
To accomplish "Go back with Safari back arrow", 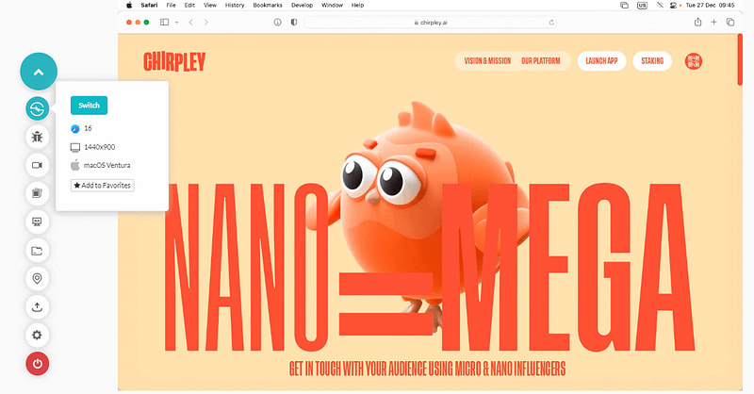I will pyautogui.click(x=191, y=22).
